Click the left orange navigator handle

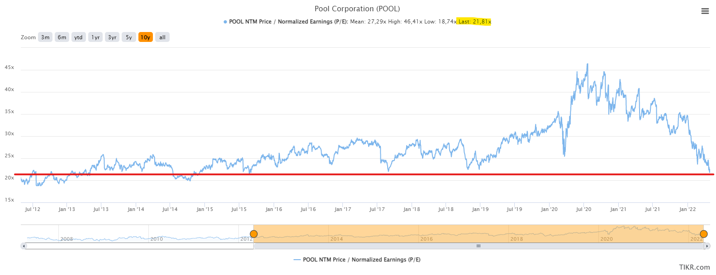point(254,234)
